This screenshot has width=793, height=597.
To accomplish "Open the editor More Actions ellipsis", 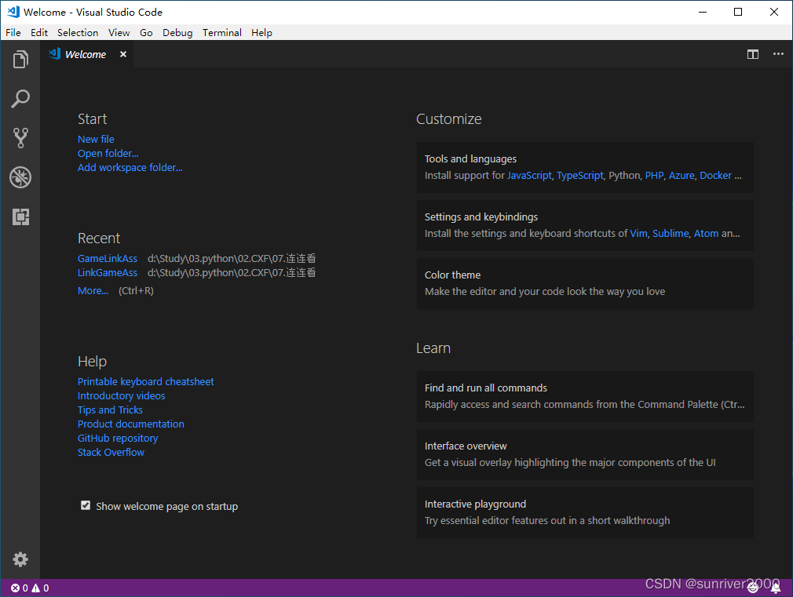I will (778, 54).
